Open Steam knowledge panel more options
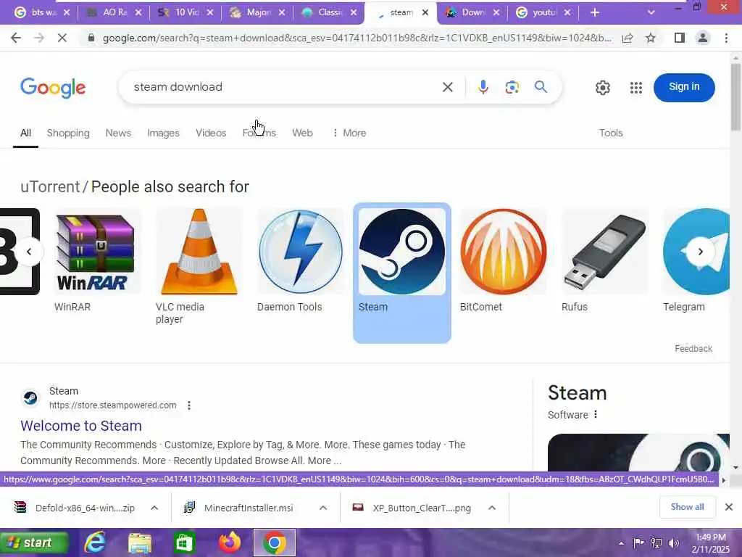 [x=596, y=414]
